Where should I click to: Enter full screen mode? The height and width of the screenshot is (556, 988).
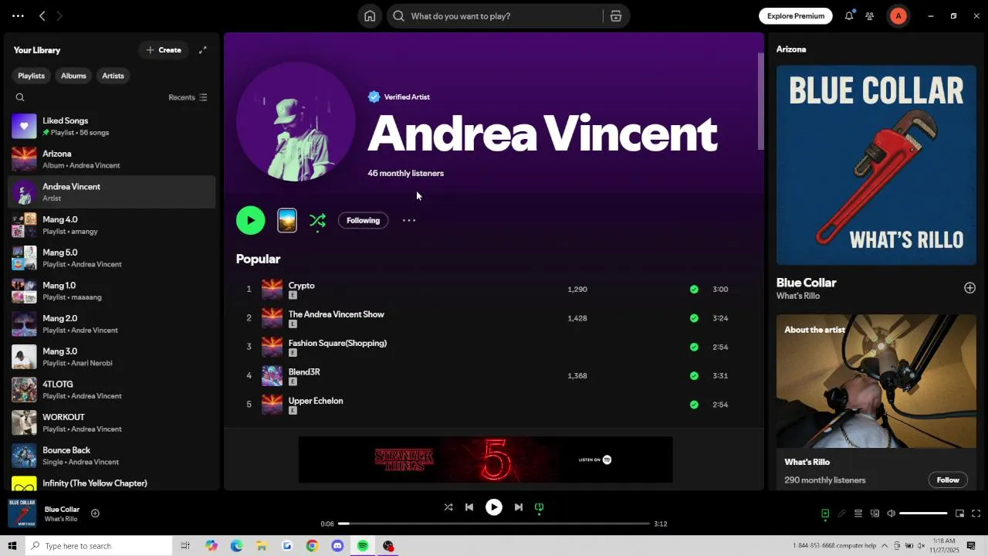click(976, 514)
